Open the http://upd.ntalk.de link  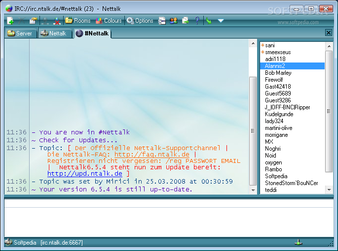coord(85,174)
